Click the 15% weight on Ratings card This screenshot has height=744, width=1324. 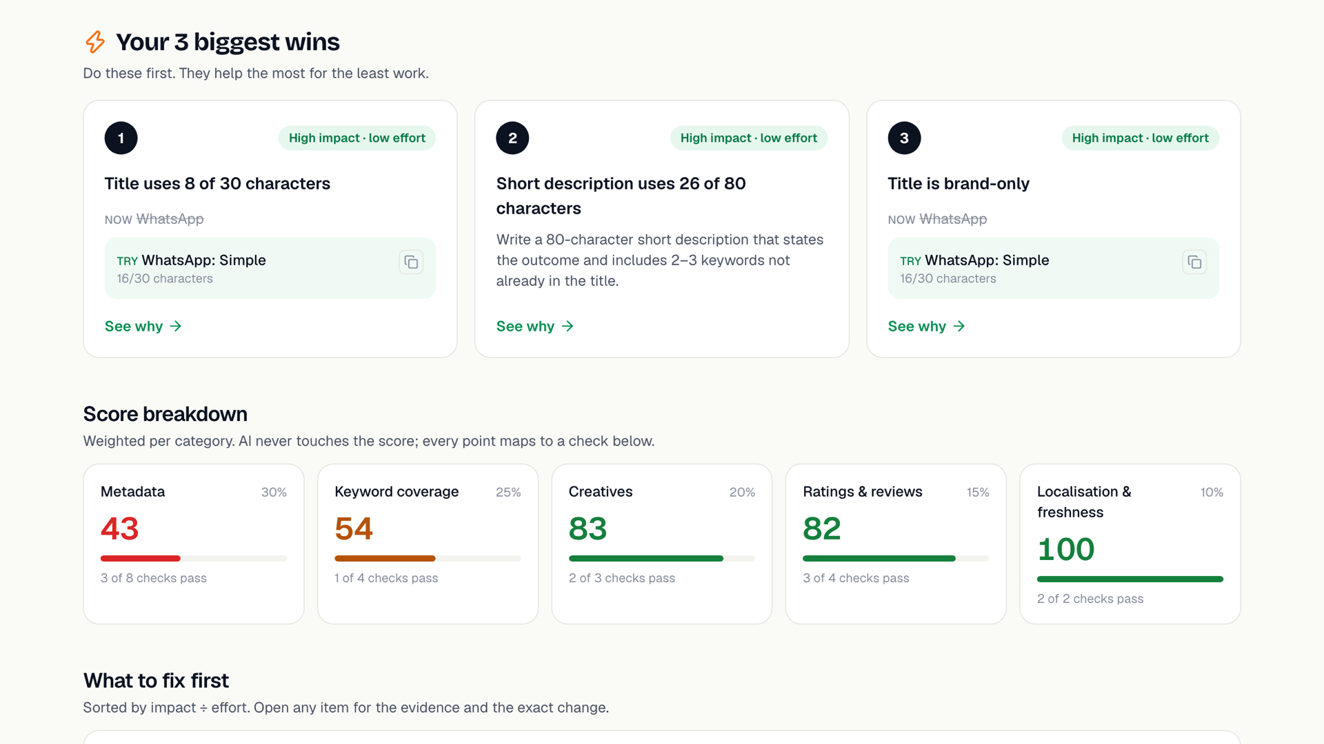[x=978, y=492]
